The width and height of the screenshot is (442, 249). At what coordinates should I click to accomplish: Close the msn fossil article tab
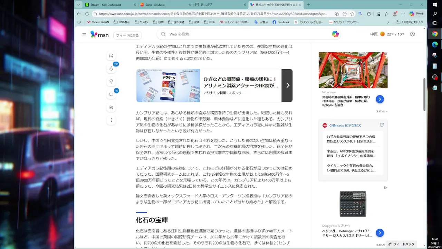click(300, 4)
